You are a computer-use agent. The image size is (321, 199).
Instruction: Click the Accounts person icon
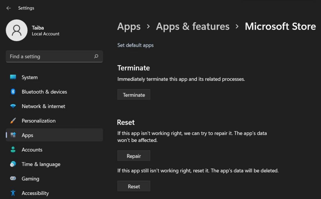pyautogui.click(x=13, y=150)
